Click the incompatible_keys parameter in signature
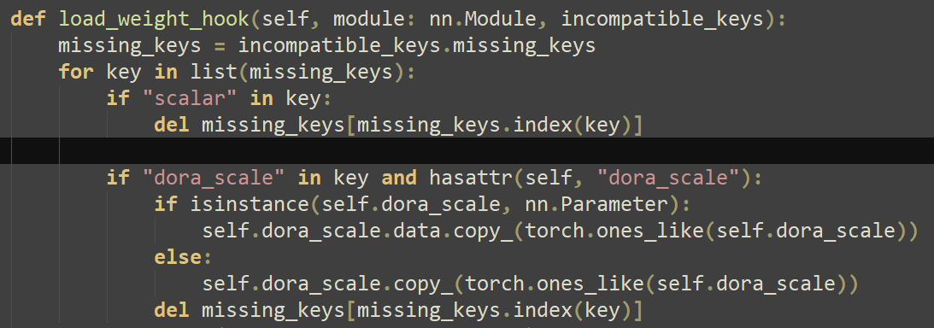The image size is (934, 328). [x=661, y=20]
